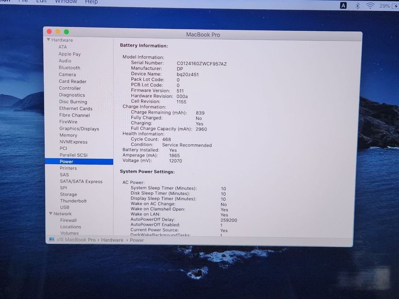This screenshot has height=299, width=399.
Task: Select Memory in the sidebar
Action: pos(68,135)
